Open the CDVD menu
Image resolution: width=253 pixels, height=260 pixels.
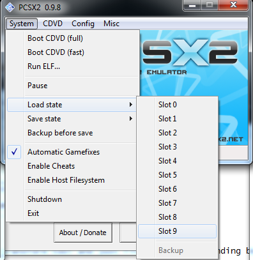(x=52, y=24)
